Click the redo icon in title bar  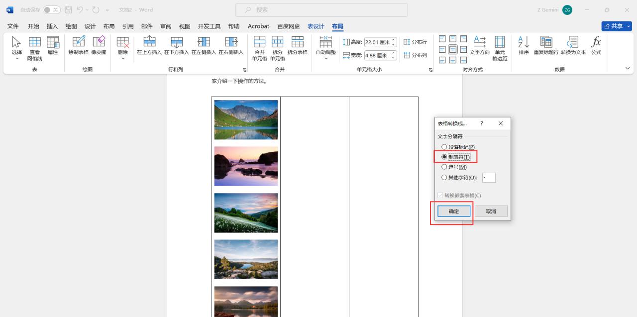[96, 10]
